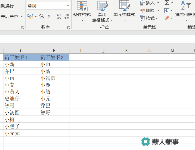Select cell 小汤圆 in column H
195x150 pixels.
54,78
